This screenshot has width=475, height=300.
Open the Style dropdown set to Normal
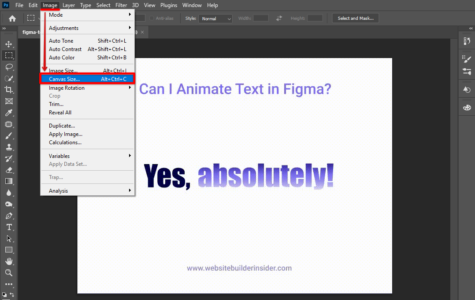point(215,19)
